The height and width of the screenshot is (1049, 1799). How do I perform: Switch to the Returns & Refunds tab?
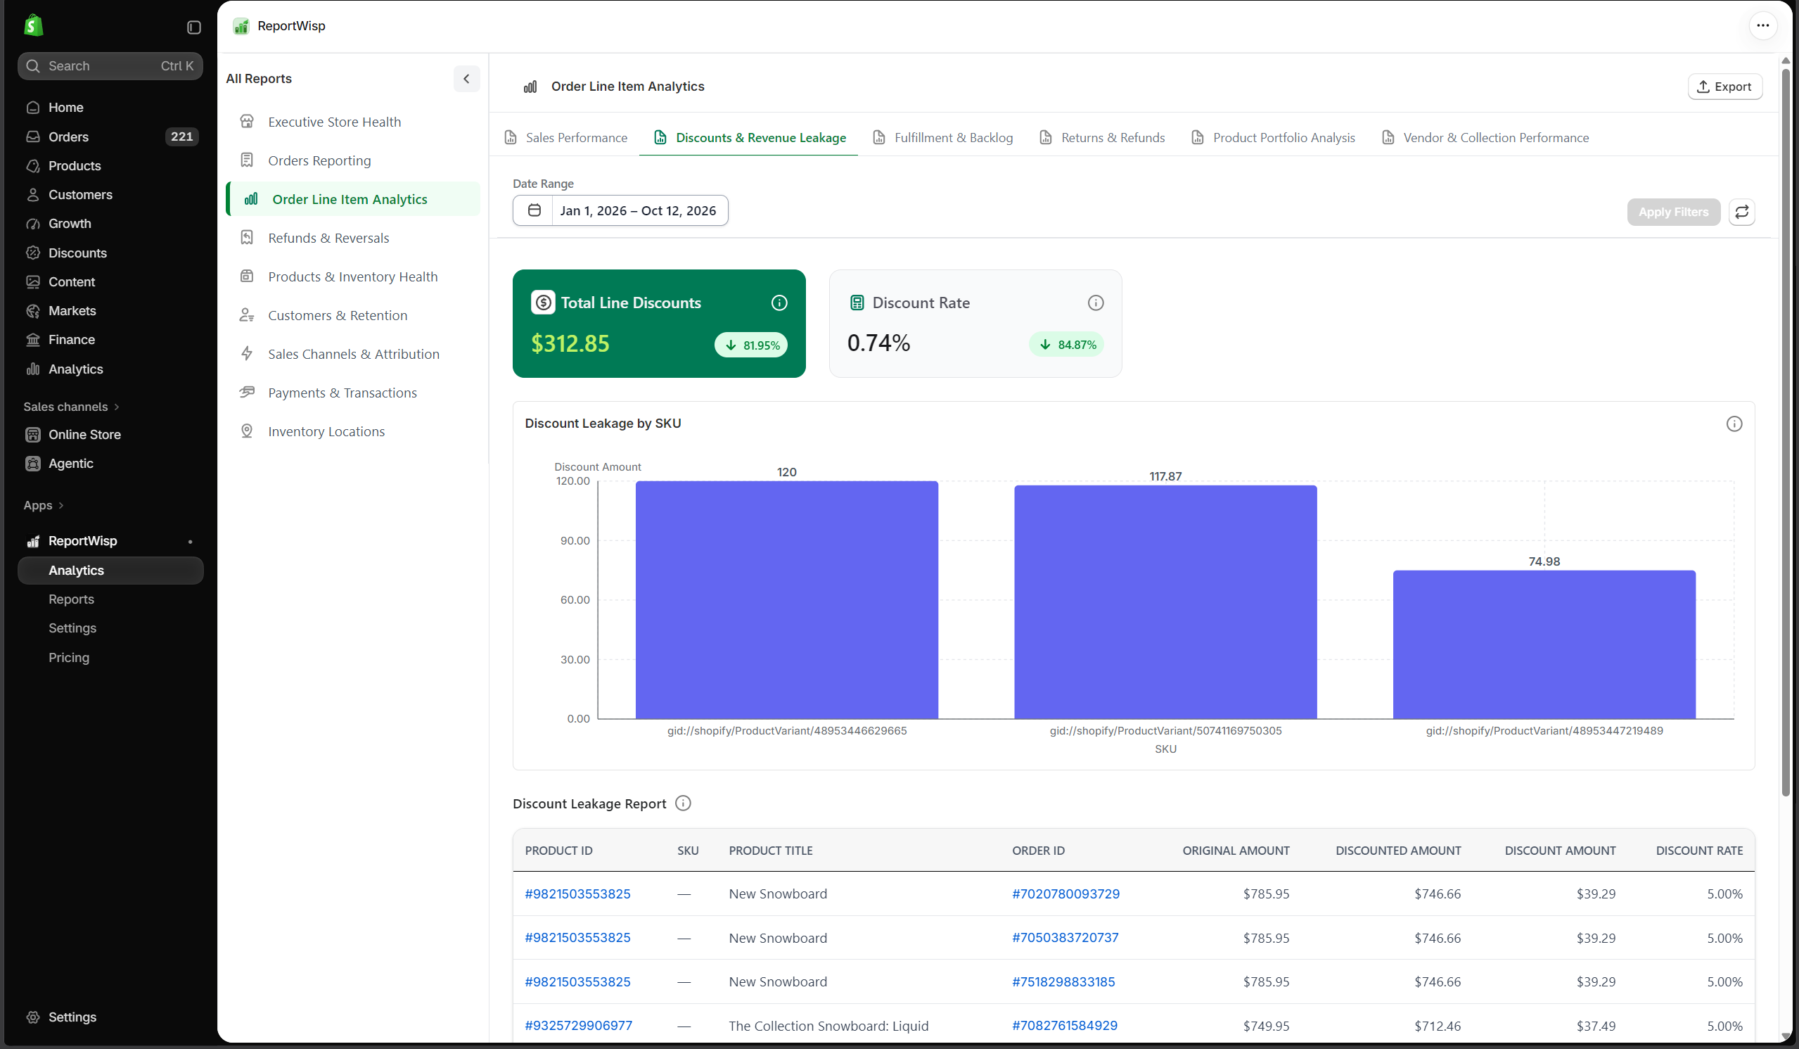1102,137
